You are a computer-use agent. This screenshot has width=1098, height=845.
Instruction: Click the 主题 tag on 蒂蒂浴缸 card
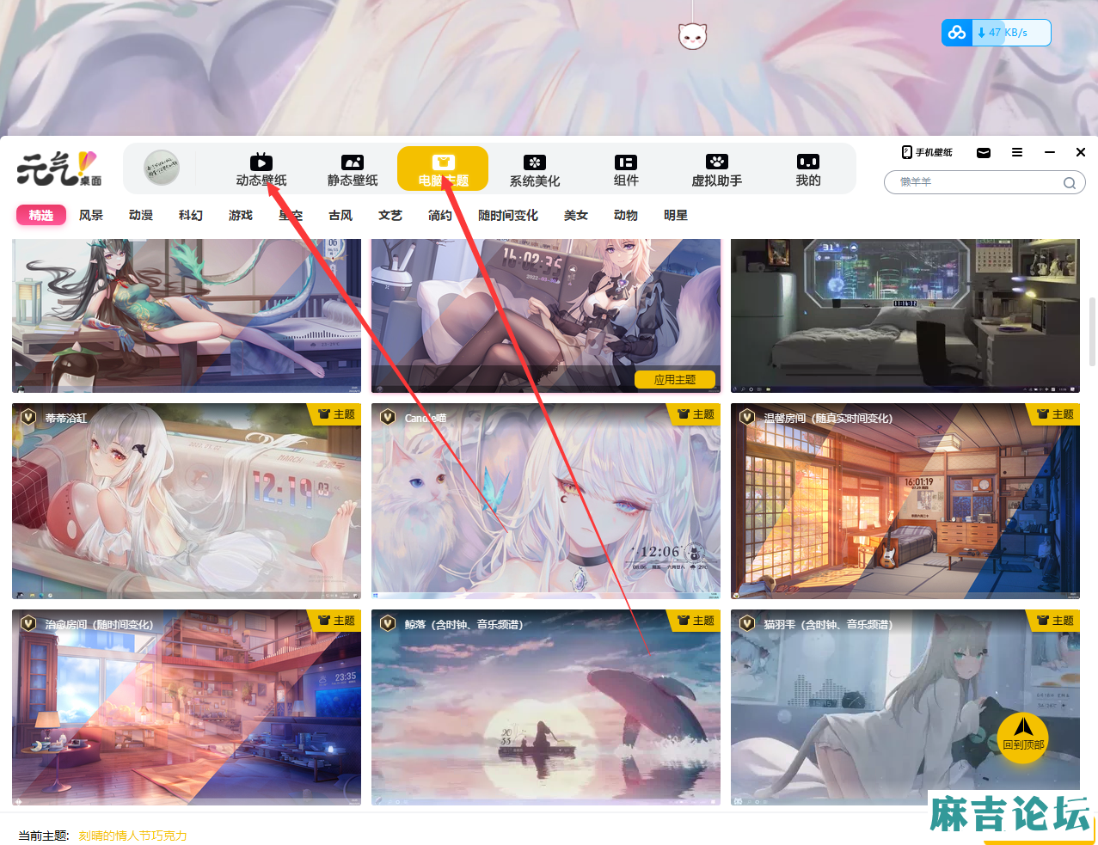[x=336, y=414]
